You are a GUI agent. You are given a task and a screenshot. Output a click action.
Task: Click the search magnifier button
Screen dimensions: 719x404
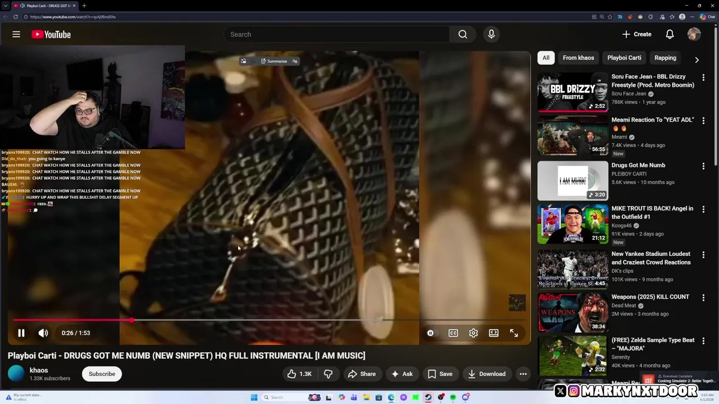click(x=462, y=34)
